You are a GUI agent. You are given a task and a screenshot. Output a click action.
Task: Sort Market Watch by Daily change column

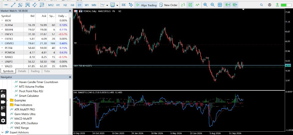coord(63,16)
